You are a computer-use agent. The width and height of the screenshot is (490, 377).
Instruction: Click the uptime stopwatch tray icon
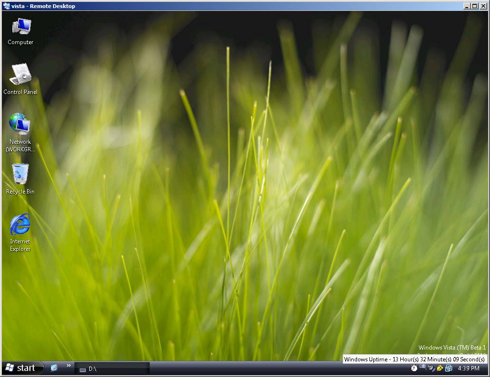click(x=414, y=368)
